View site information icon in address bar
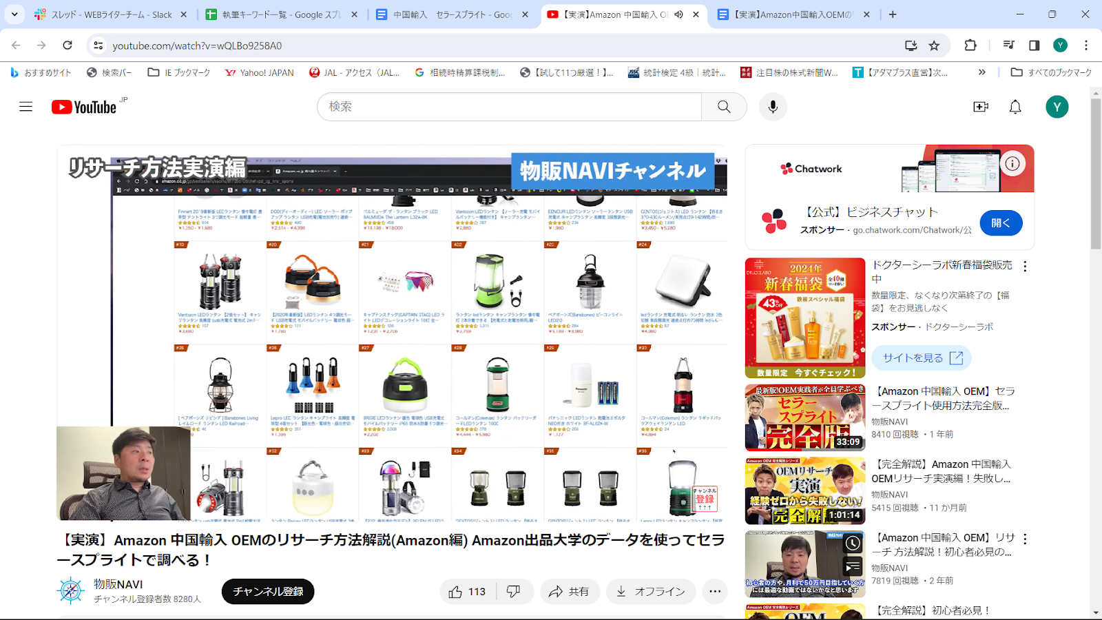Viewport: 1102px width, 620px height. pyautogui.click(x=98, y=45)
